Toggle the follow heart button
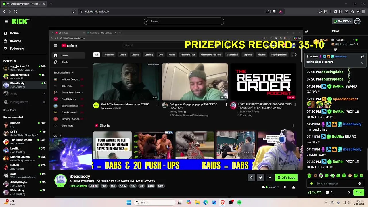 click(260, 178)
